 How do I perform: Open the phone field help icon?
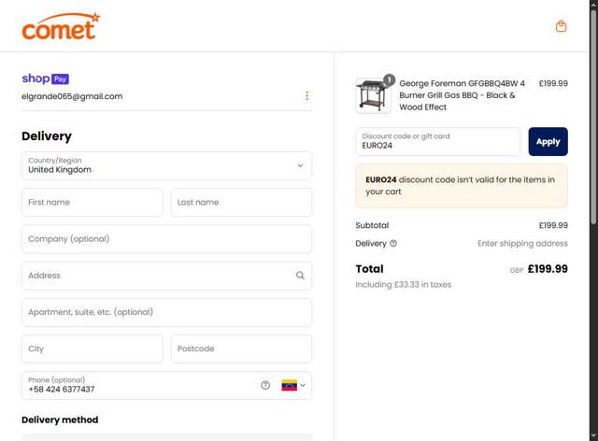265,385
